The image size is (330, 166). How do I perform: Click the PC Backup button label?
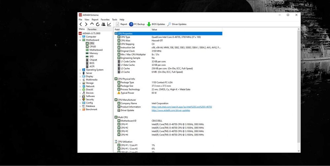point(139,24)
